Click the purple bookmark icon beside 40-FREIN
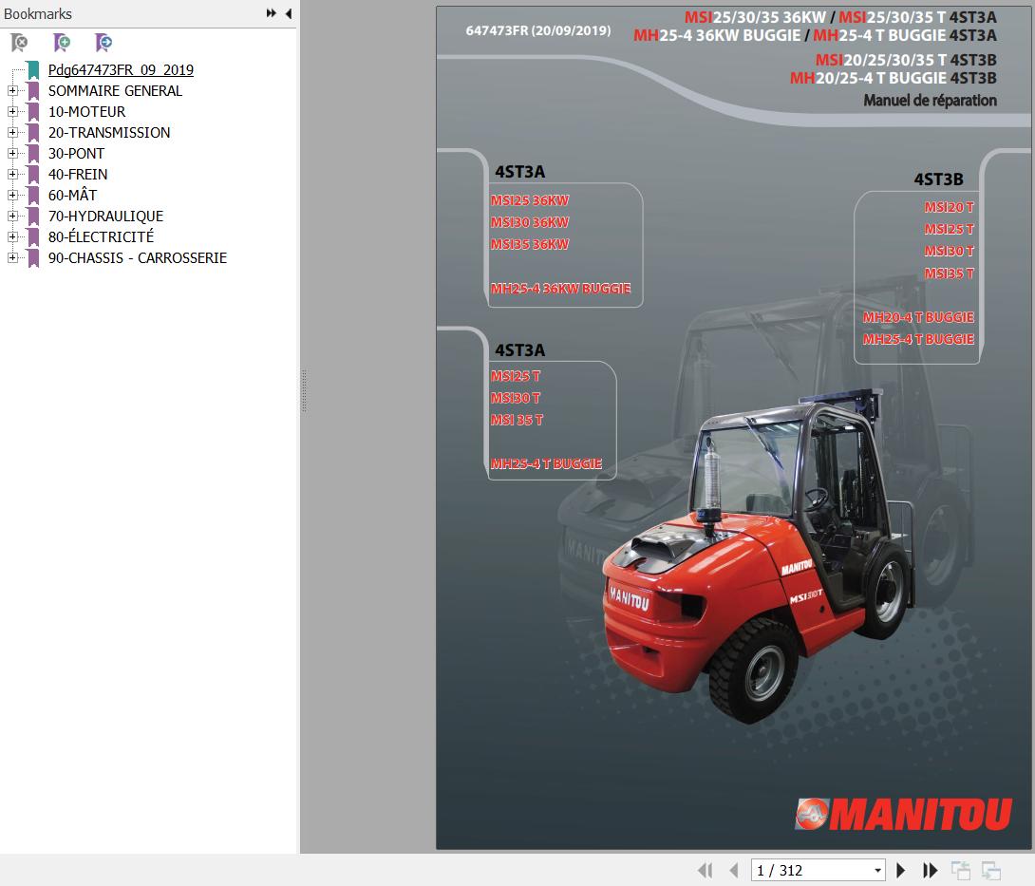The height and width of the screenshot is (886, 1035). (x=33, y=175)
